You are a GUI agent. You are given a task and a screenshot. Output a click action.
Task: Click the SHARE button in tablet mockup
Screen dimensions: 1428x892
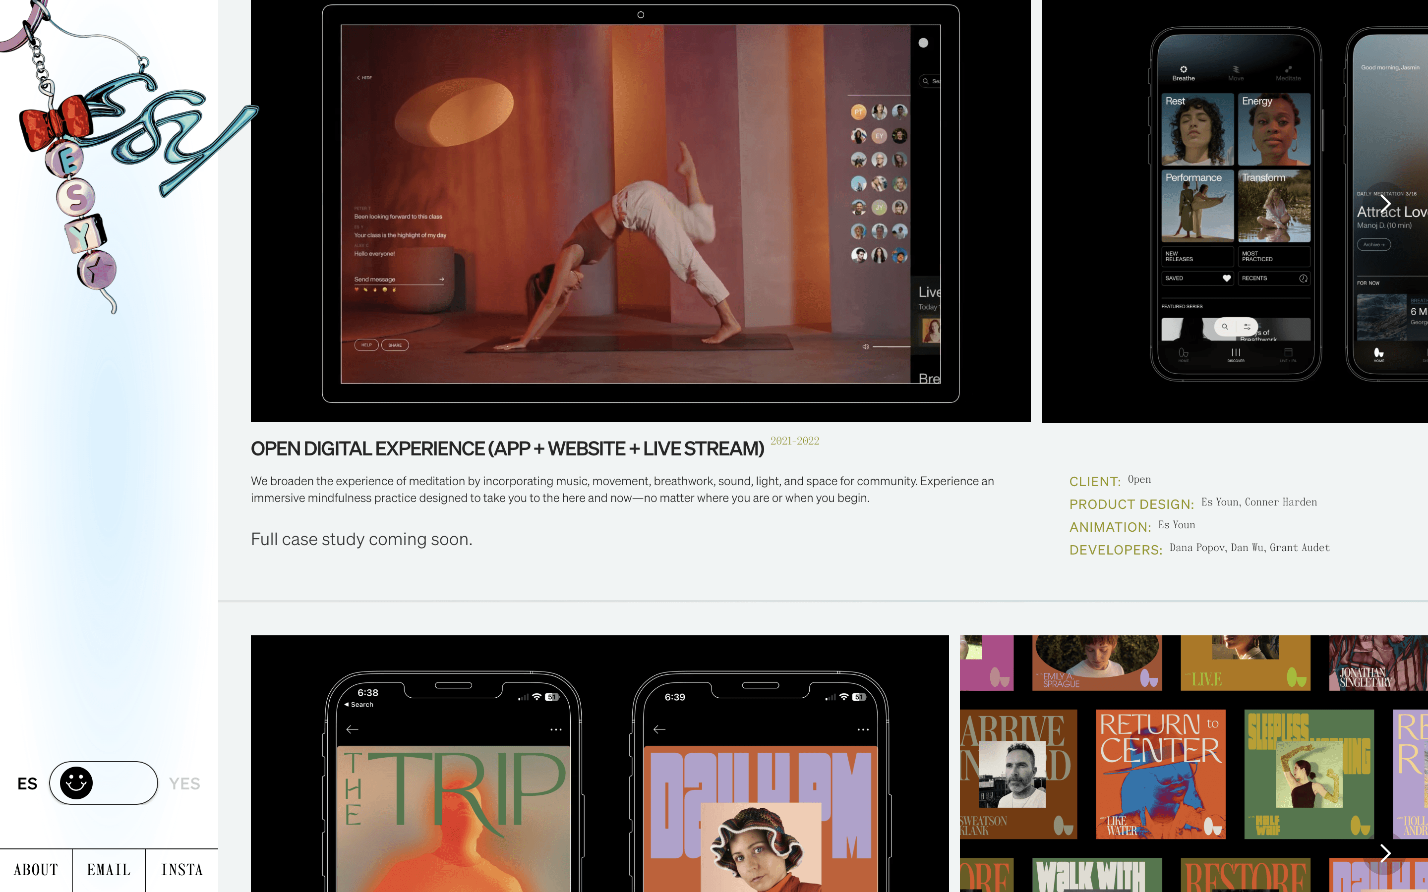(x=395, y=345)
